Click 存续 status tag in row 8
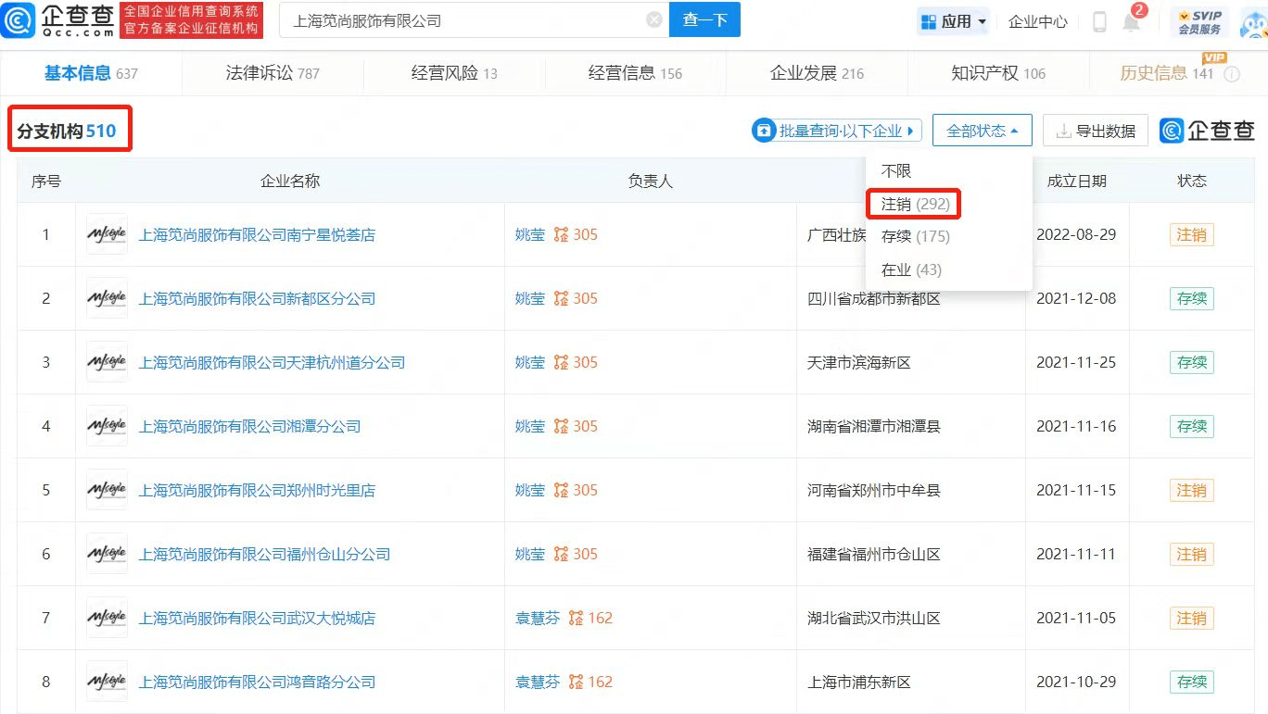Image resolution: width=1268 pixels, height=714 pixels. coord(1191,683)
